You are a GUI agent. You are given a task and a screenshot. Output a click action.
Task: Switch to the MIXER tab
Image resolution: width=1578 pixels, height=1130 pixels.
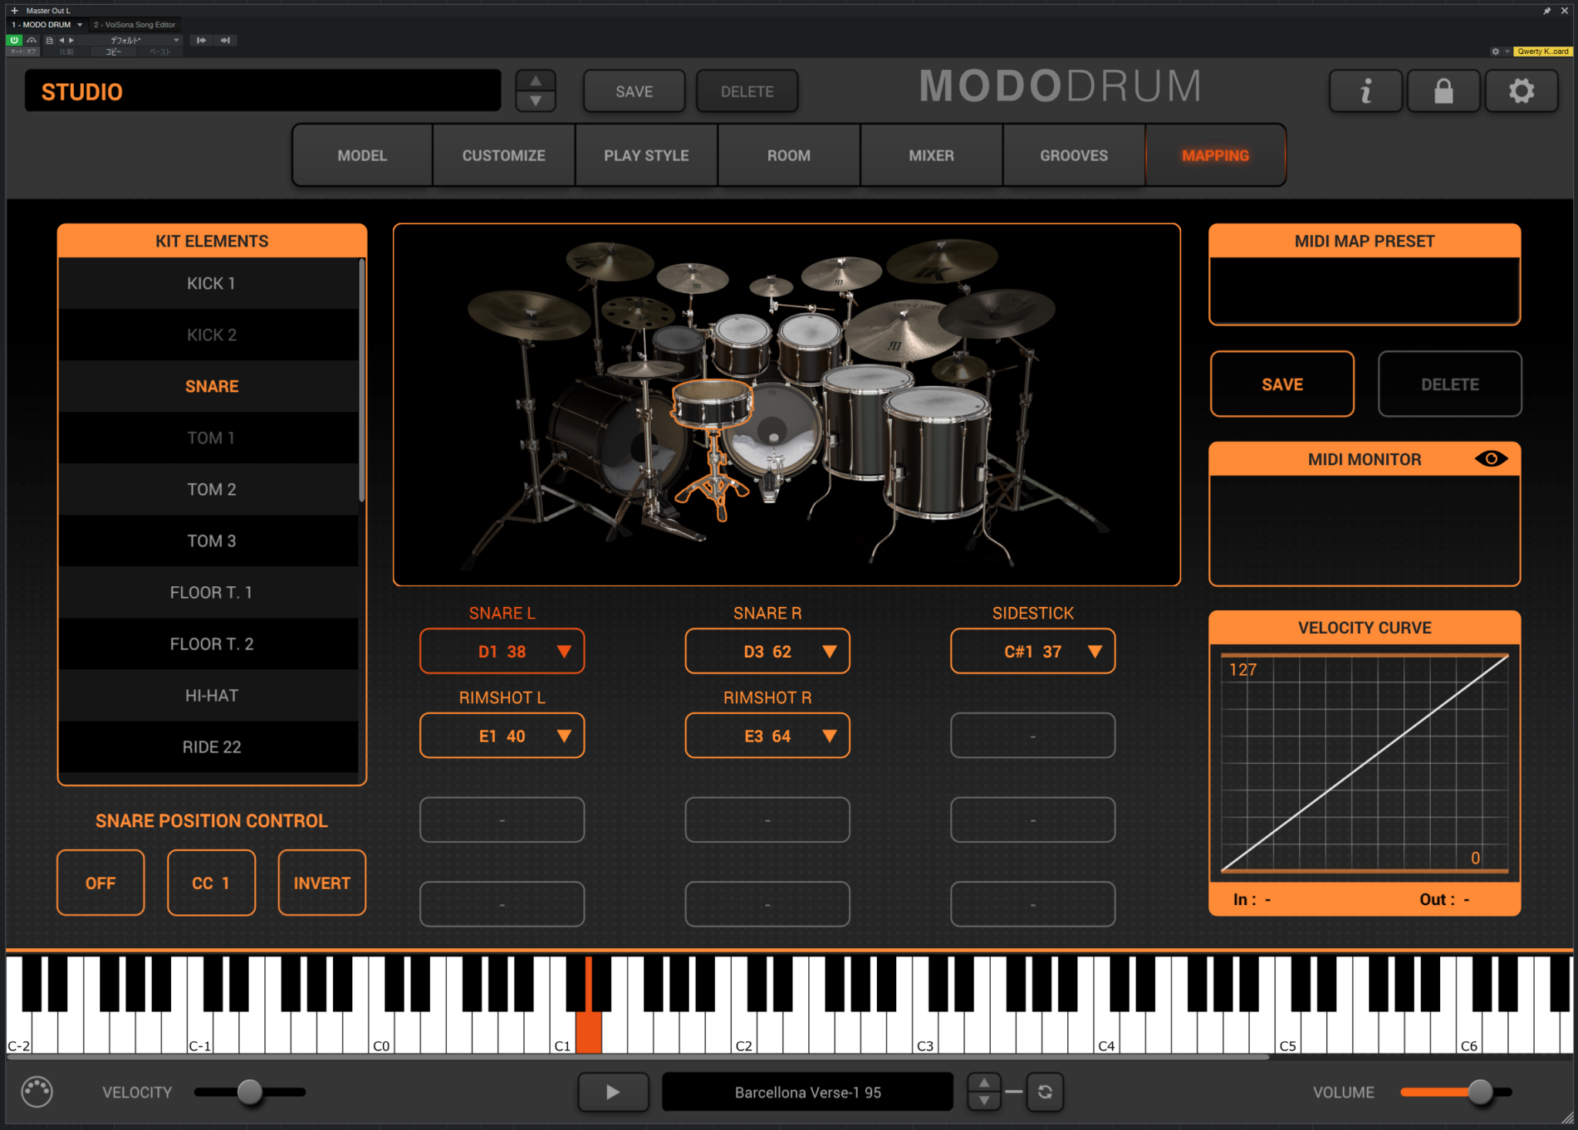click(931, 155)
